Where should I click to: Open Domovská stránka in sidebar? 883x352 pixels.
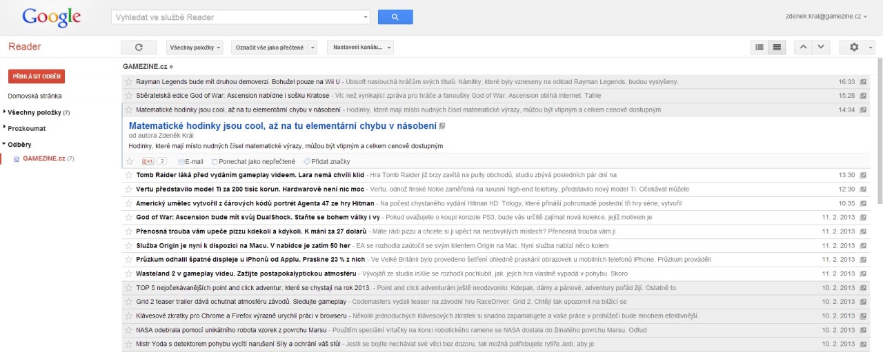[34, 96]
